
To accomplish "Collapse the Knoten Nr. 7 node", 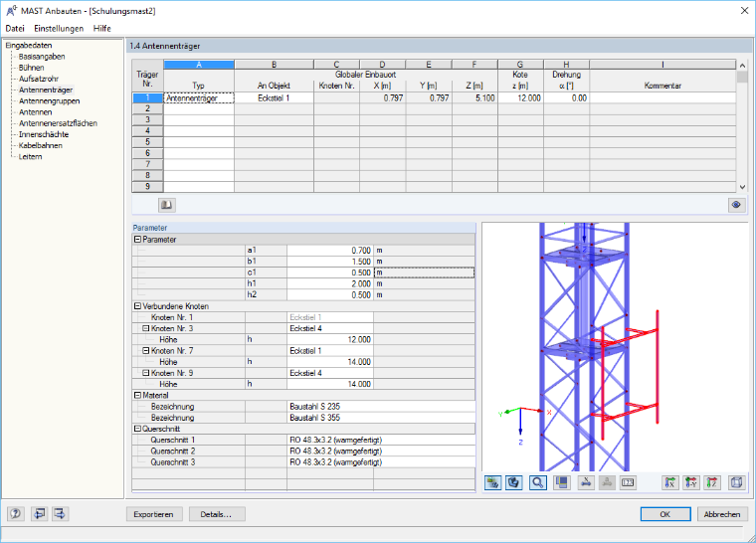I will (x=146, y=351).
